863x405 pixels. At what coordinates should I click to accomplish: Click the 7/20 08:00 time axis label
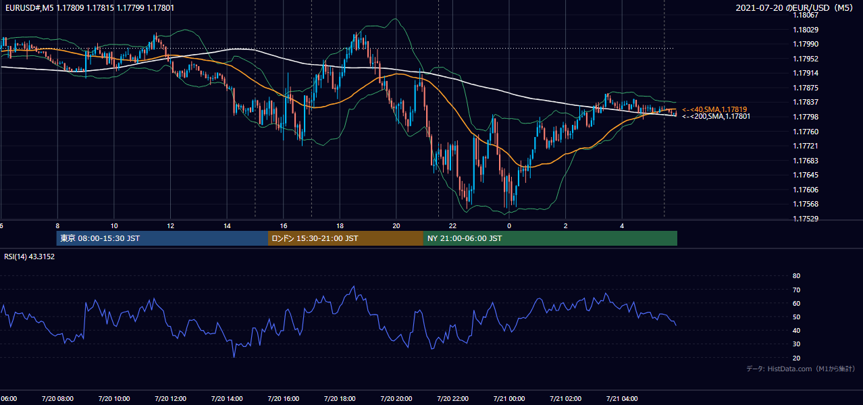click(57, 398)
